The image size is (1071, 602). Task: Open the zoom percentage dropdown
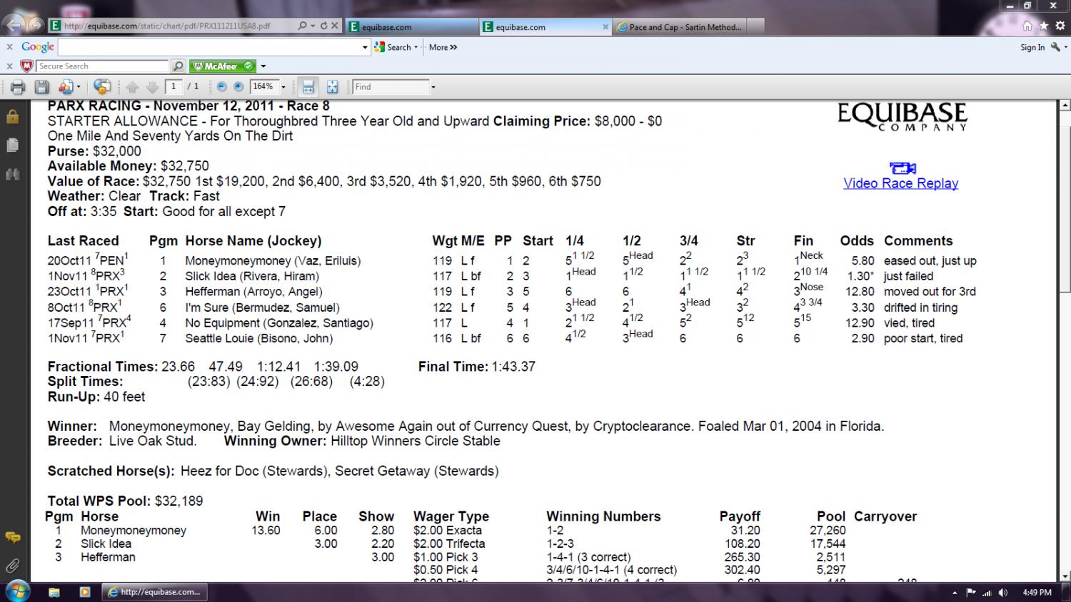(x=283, y=87)
